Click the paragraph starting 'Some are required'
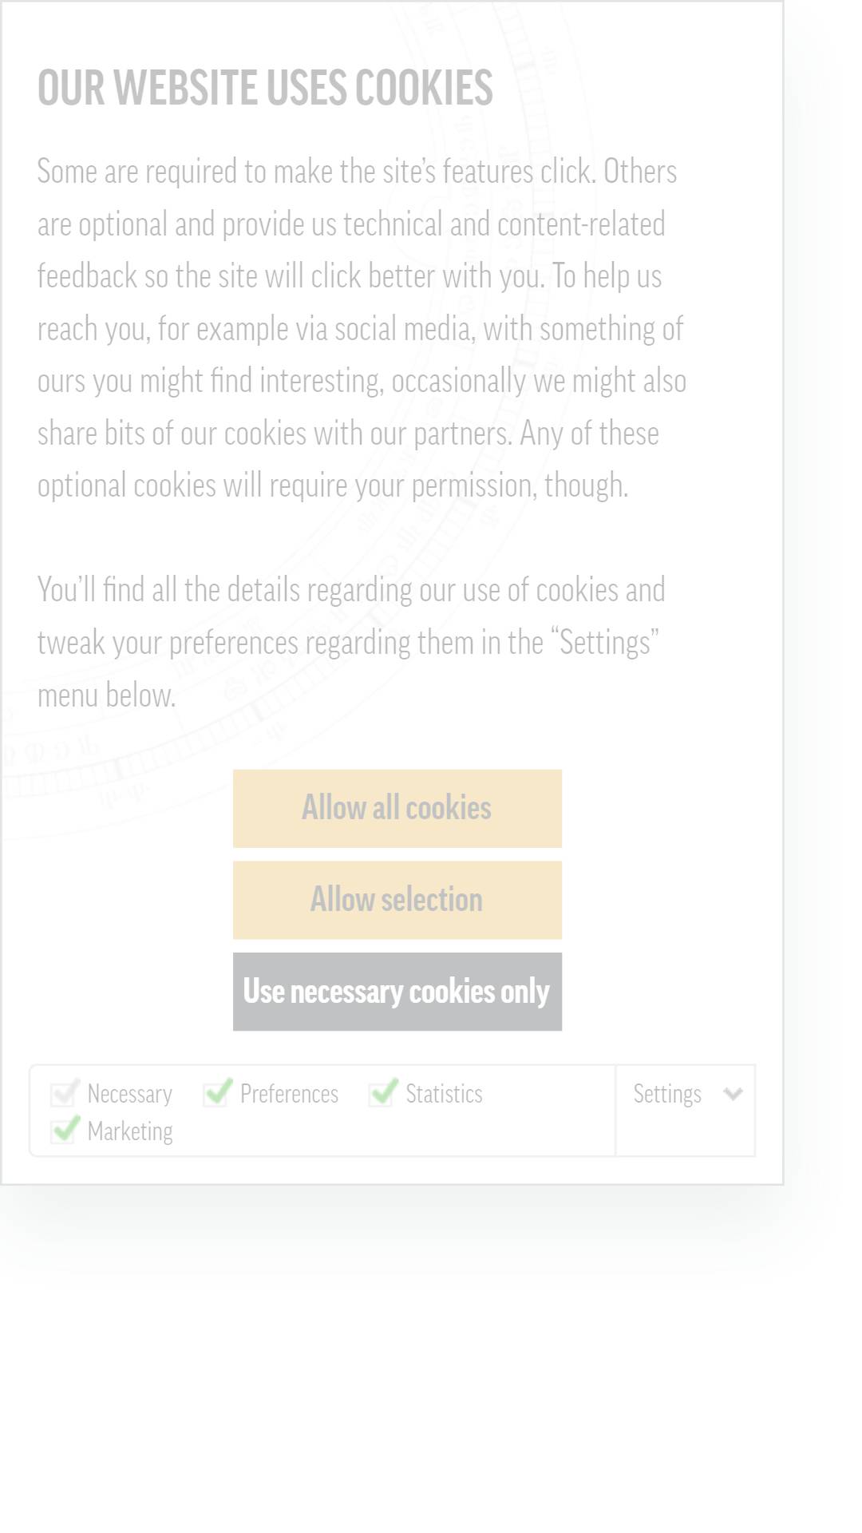Screen dimensions: 862x1533 pos(362,328)
